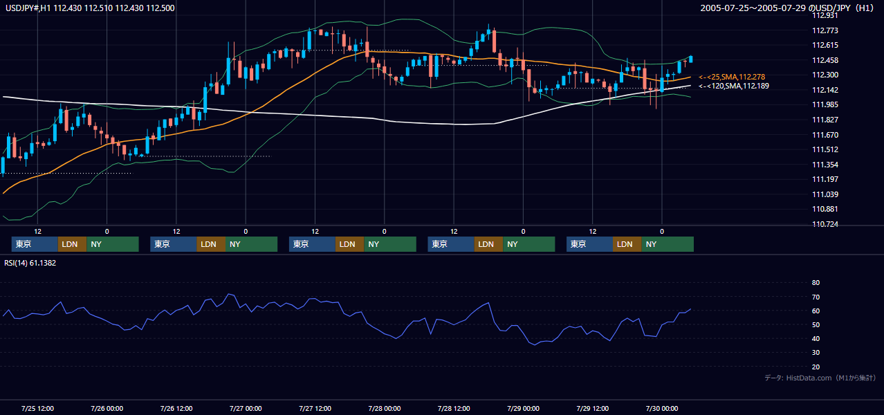The image size is (884, 415).
Task: Click price axis label 112.773
Action: [825, 30]
